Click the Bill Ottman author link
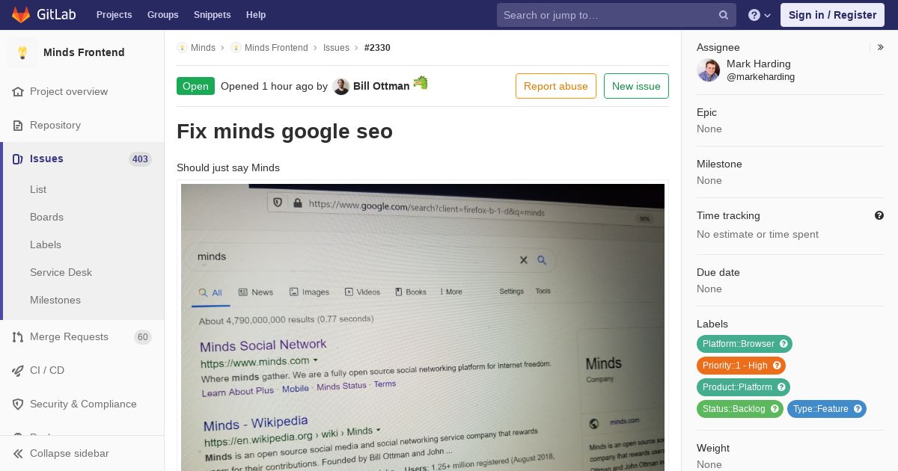898x471 pixels. [382, 86]
